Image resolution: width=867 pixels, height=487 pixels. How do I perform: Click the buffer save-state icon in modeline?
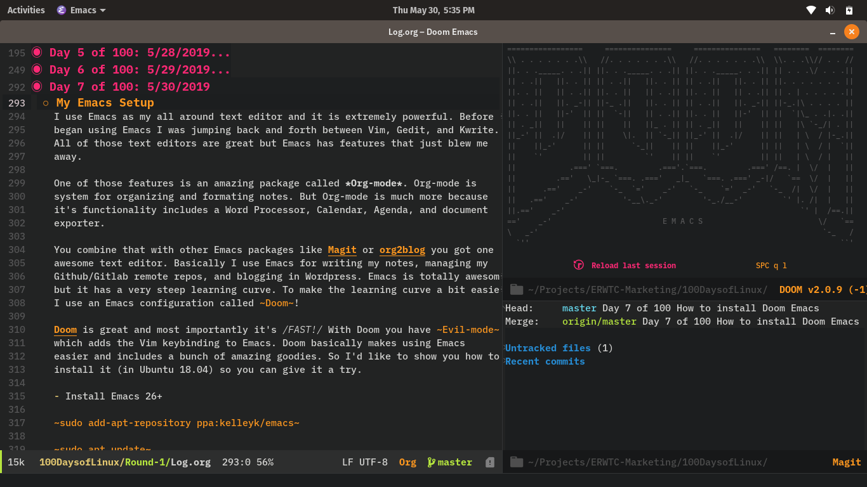pos(490,462)
